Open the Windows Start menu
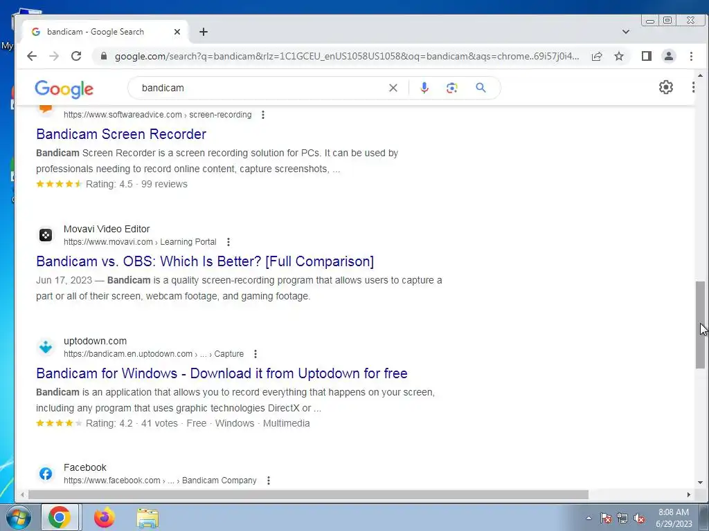Image resolution: width=709 pixels, height=531 pixels. pos(17,517)
